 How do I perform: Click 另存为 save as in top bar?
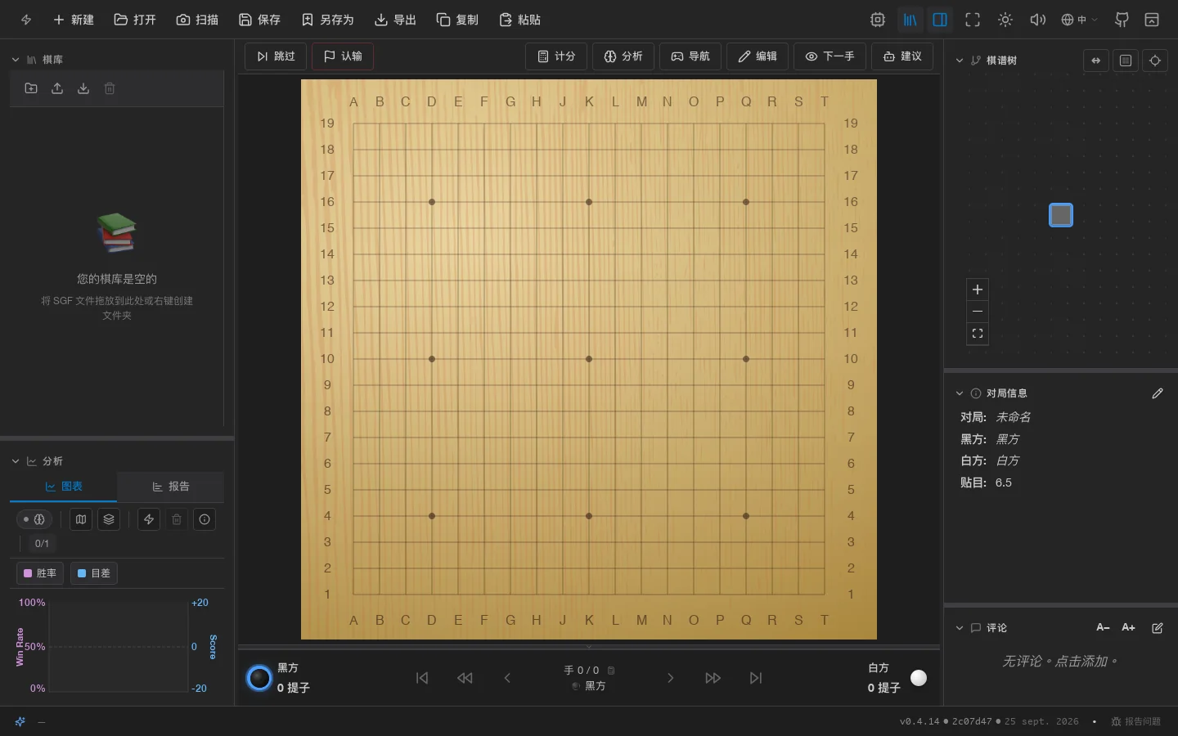pyautogui.click(x=327, y=20)
